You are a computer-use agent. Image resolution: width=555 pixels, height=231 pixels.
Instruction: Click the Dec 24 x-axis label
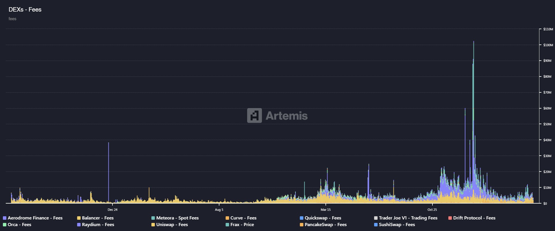[112, 210]
